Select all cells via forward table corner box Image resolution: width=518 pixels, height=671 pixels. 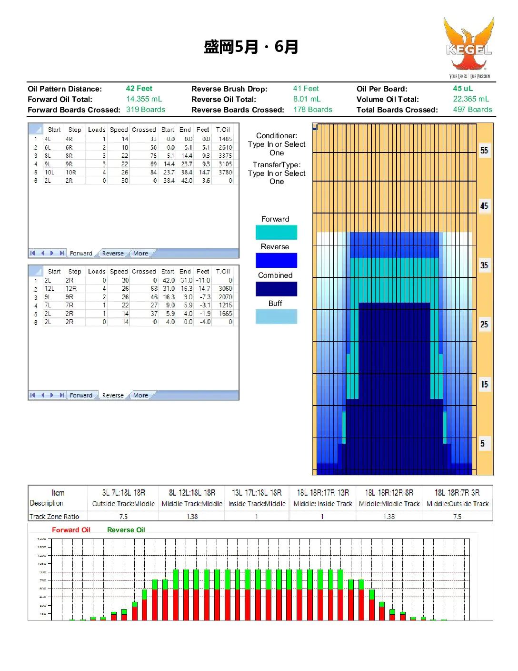pos(36,129)
